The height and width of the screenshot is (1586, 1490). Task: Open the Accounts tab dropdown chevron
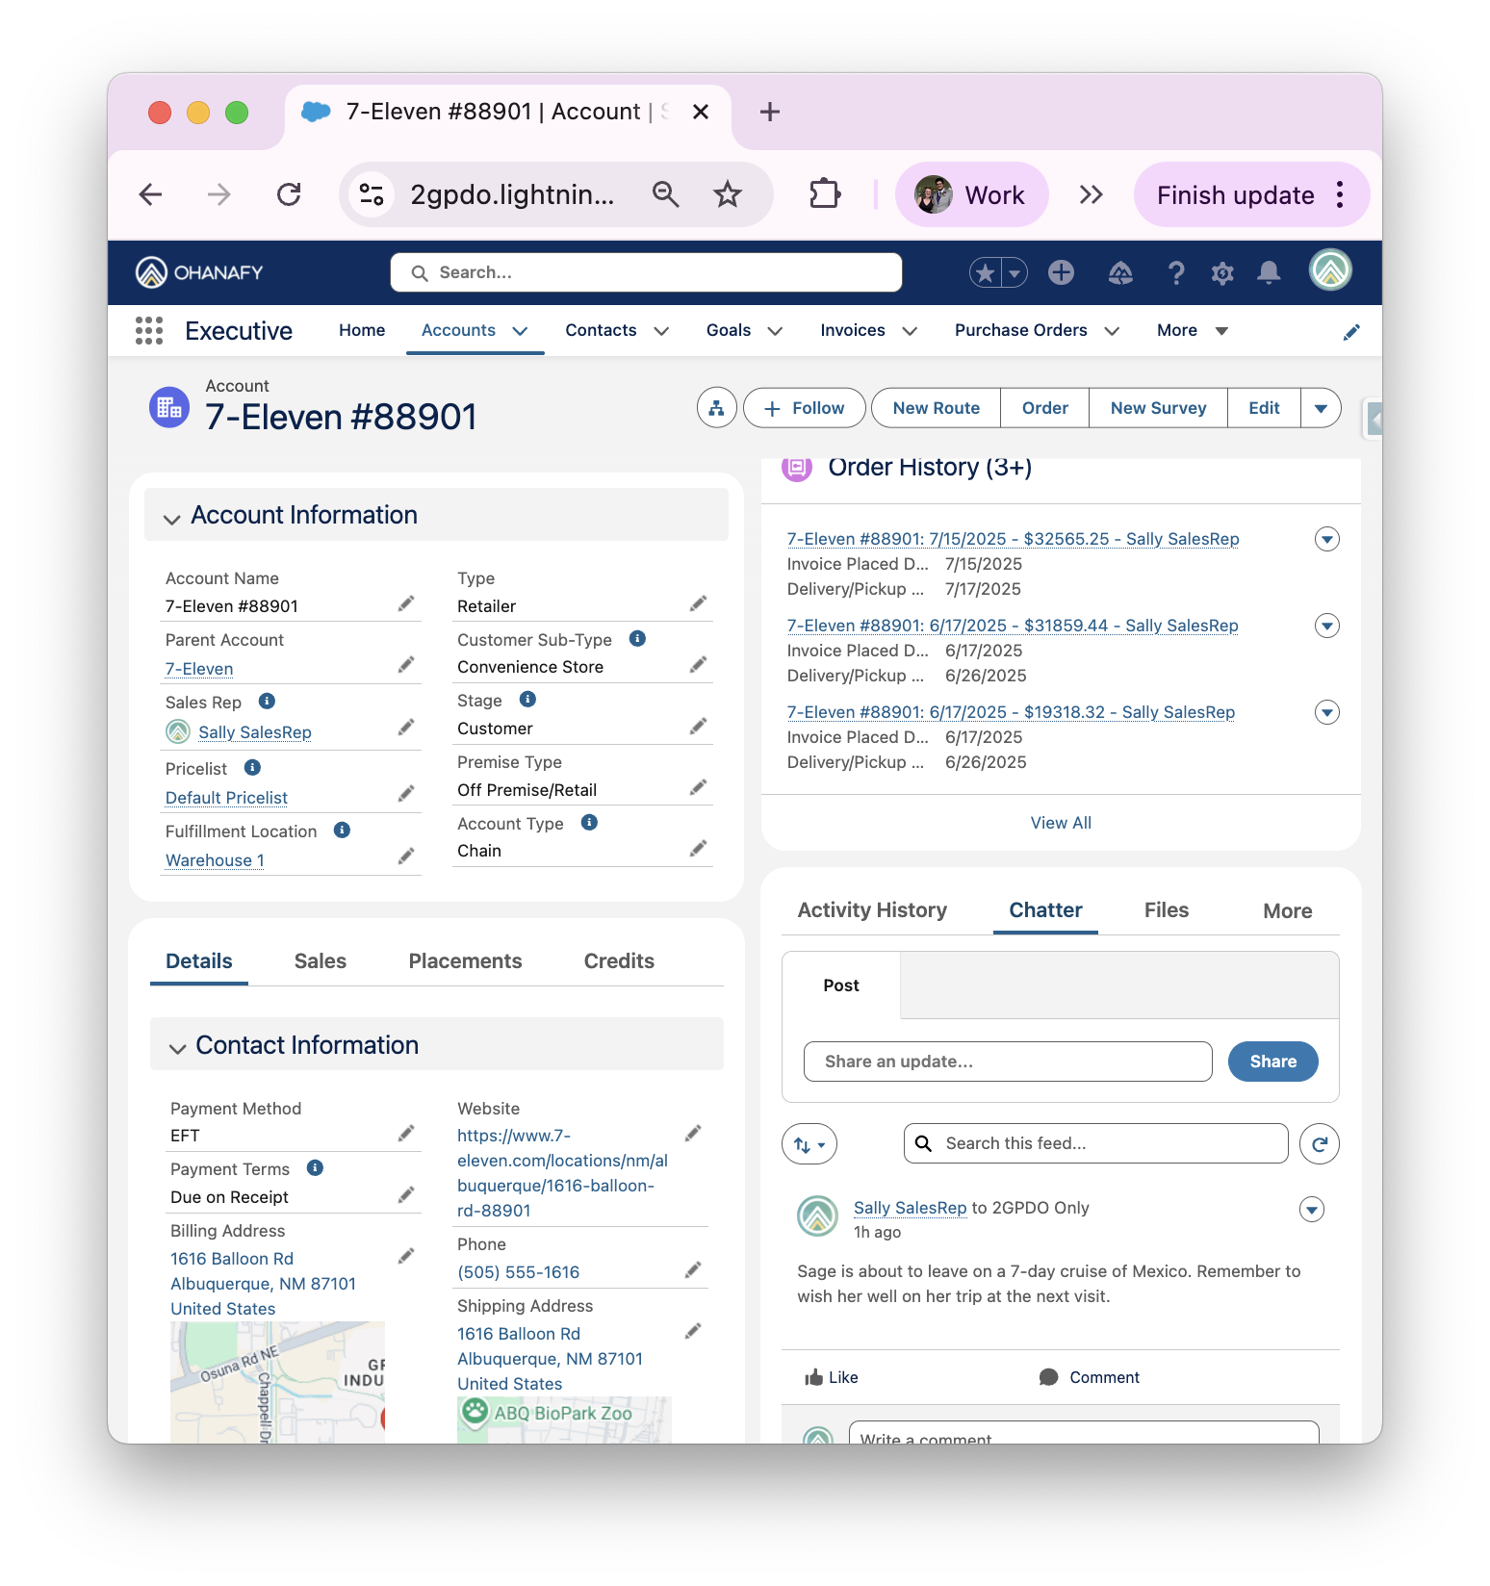(x=521, y=331)
